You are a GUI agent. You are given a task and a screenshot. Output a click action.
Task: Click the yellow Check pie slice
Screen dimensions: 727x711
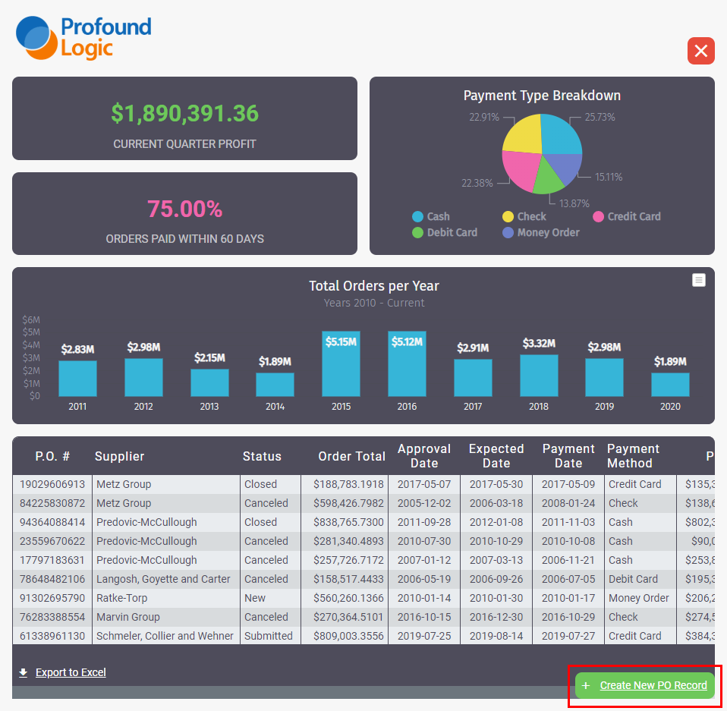click(523, 135)
